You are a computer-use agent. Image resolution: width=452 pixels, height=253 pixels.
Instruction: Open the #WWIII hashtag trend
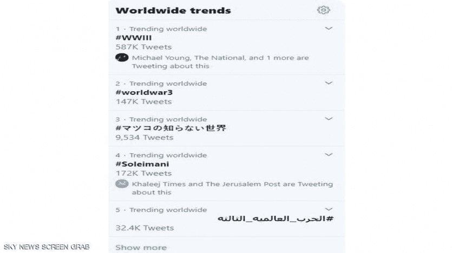pos(134,38)
